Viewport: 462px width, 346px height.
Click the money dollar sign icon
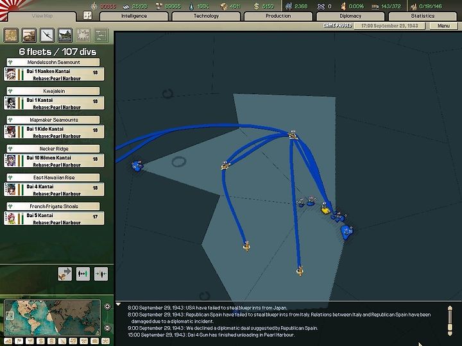(x=257, y=6)
